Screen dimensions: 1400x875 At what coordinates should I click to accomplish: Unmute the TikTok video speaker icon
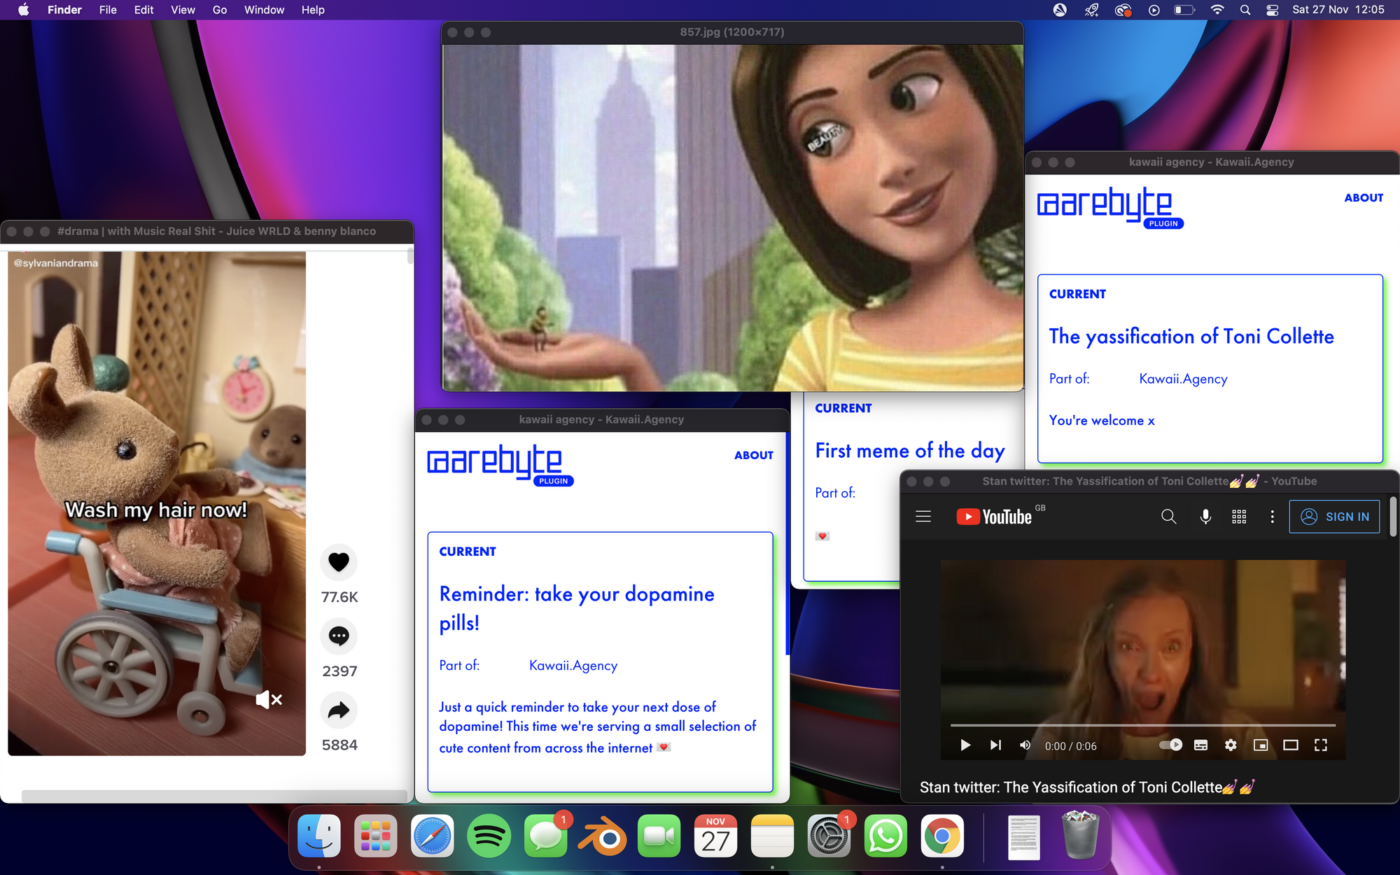tap(269, 699)
